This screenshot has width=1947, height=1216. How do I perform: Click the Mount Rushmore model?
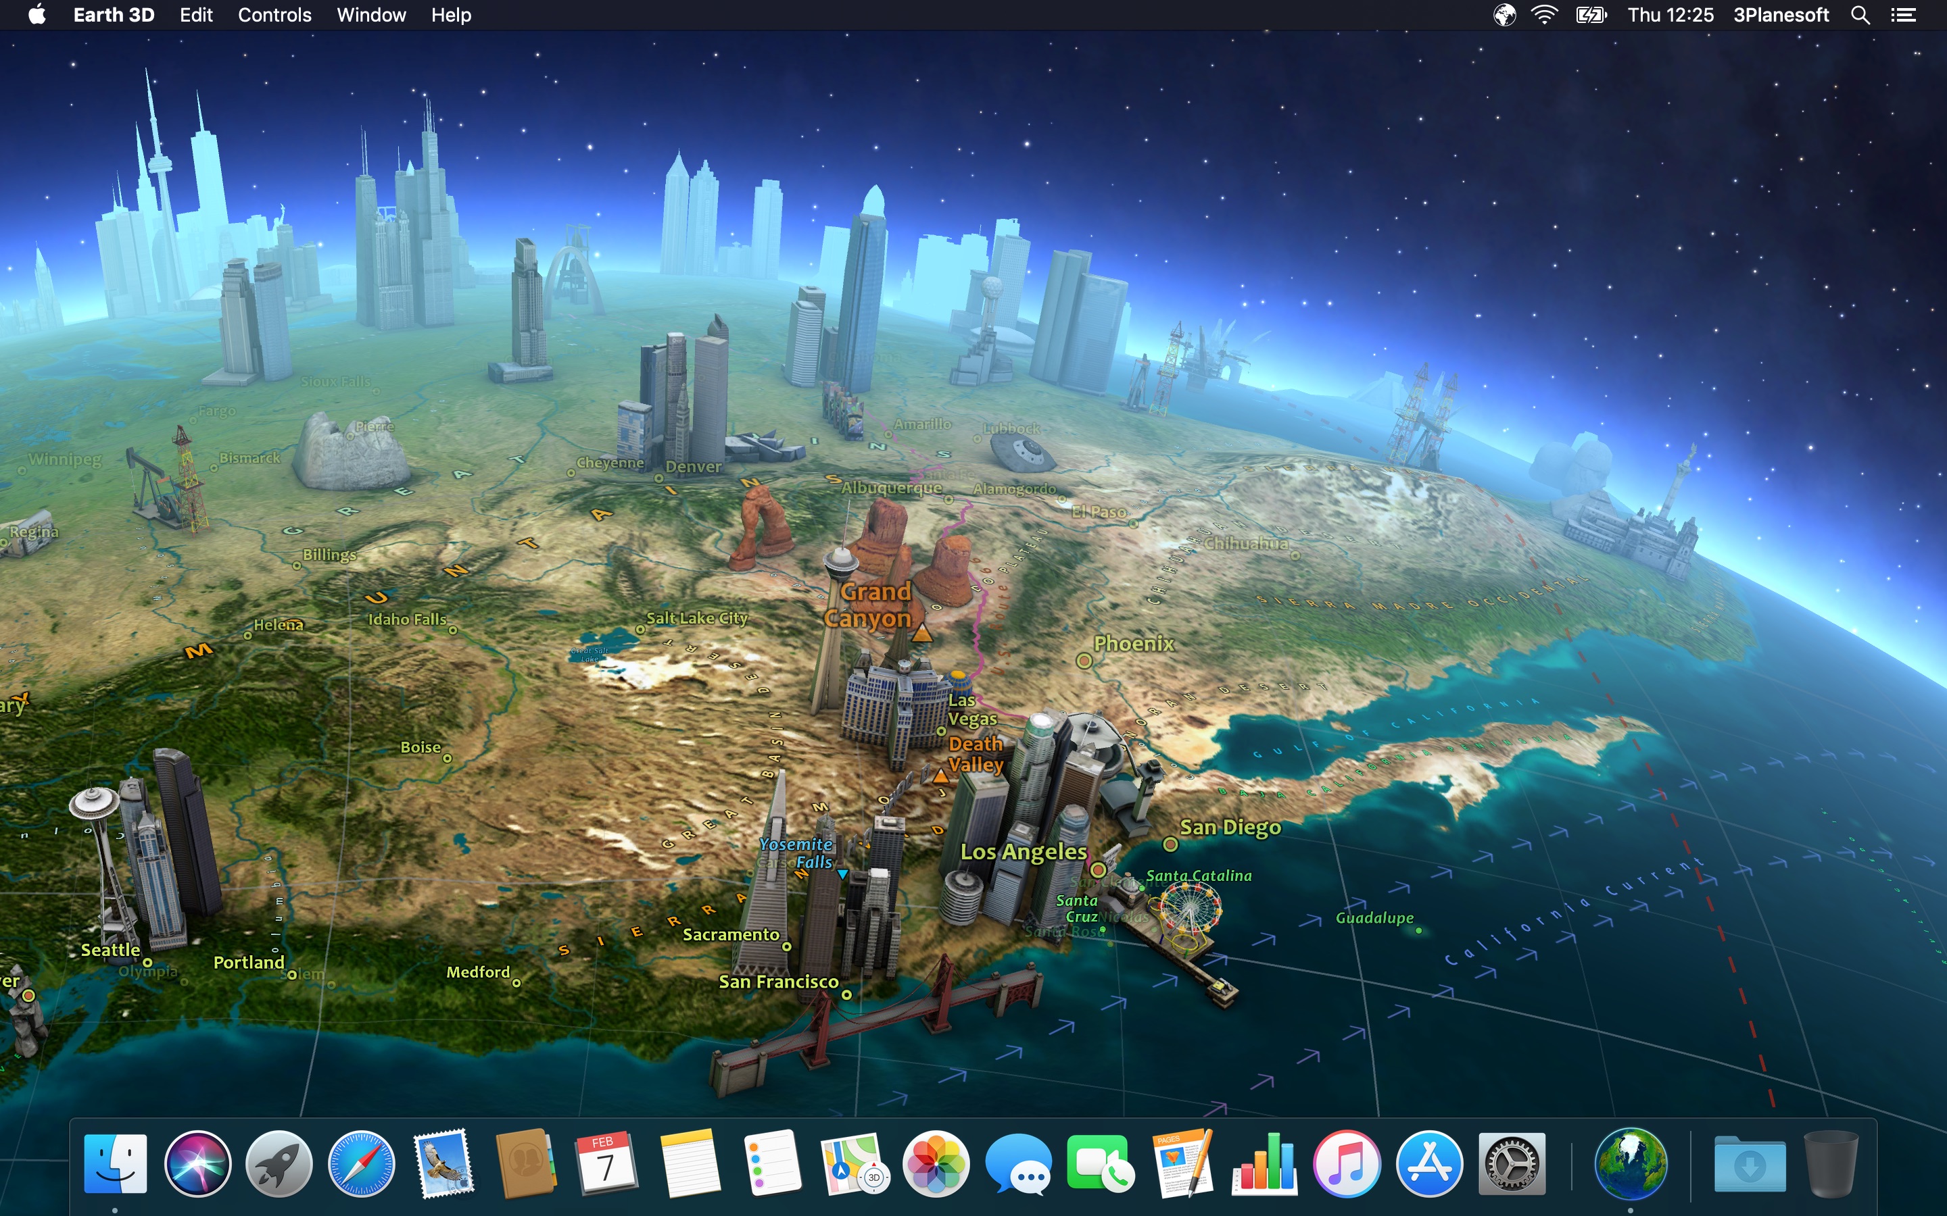click(352, 452)
